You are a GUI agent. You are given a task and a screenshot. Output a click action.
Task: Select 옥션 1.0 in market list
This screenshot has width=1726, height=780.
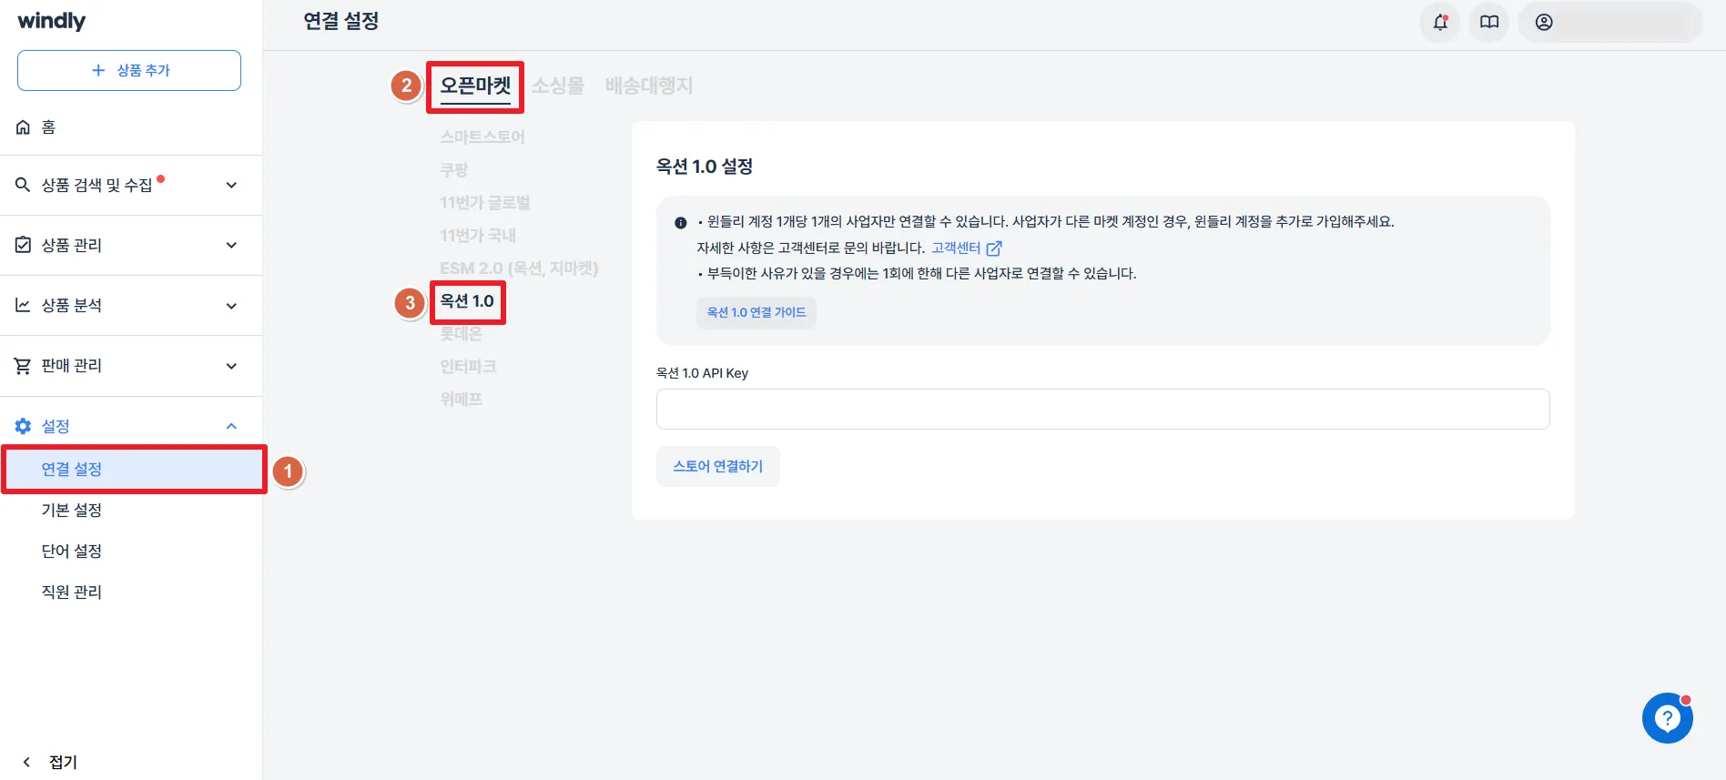click(x=467, y=301)
